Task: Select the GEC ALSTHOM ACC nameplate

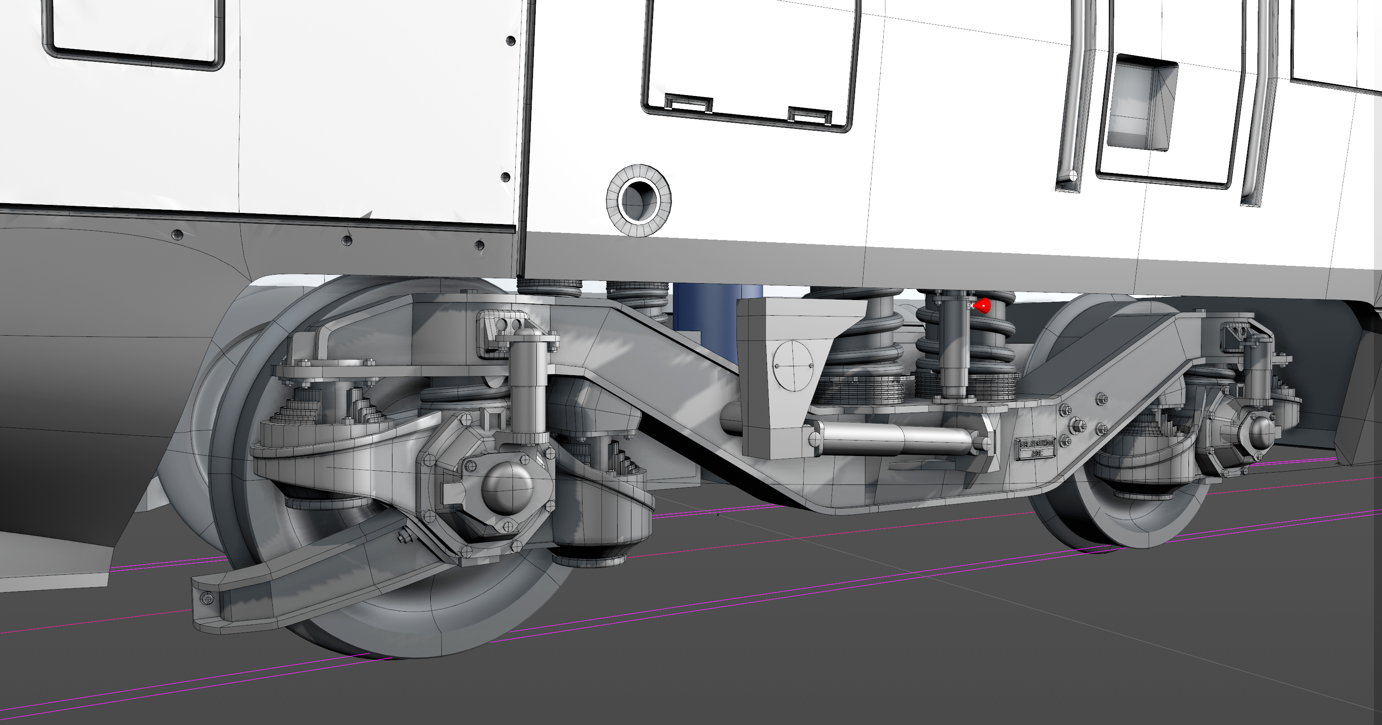Action: (1036, 448)
